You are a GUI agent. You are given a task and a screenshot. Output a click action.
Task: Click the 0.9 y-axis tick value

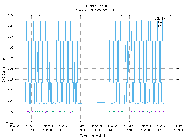coord(10,15)
